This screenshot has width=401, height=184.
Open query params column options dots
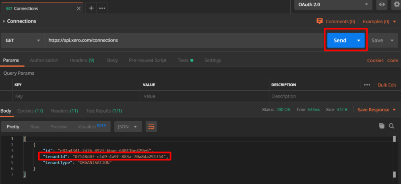[x=367, y=85]
